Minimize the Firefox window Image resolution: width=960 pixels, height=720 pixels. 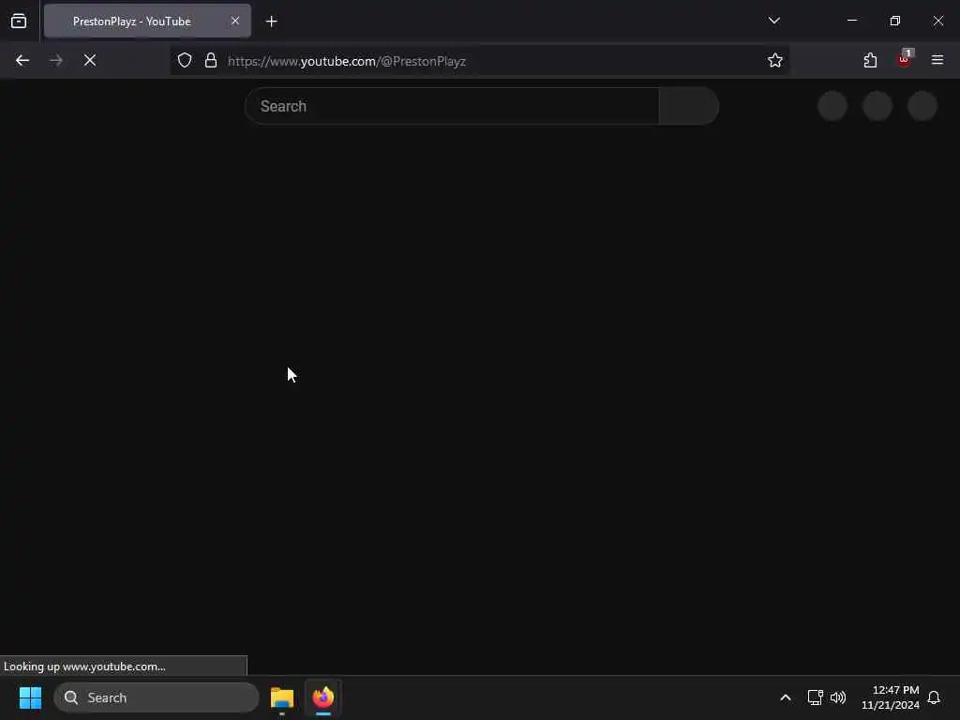tap(852, 21)
